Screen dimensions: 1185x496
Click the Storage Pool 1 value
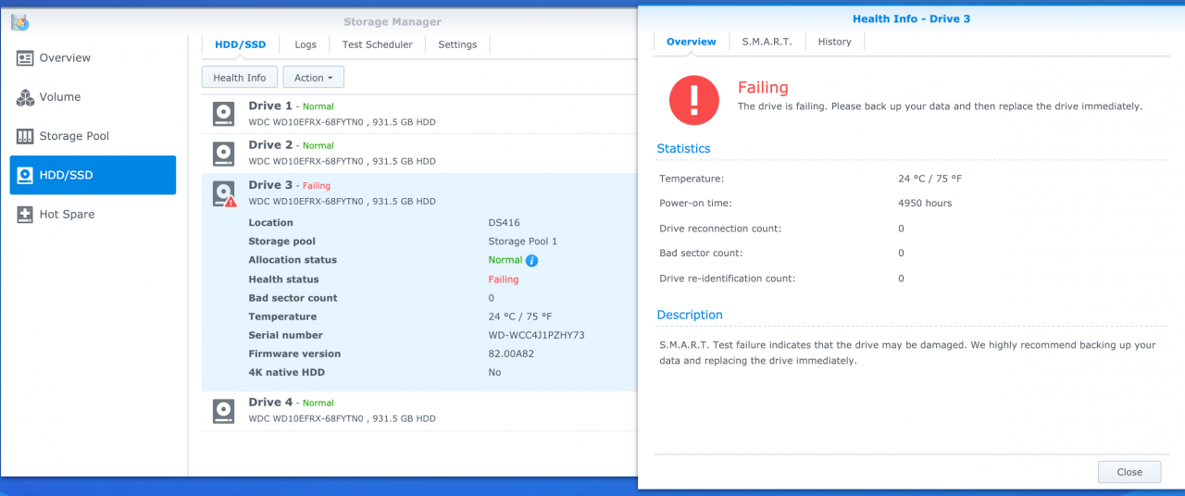pos(523,242)
